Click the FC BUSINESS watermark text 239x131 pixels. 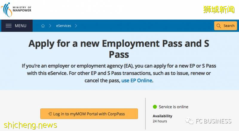click(213, 121)
